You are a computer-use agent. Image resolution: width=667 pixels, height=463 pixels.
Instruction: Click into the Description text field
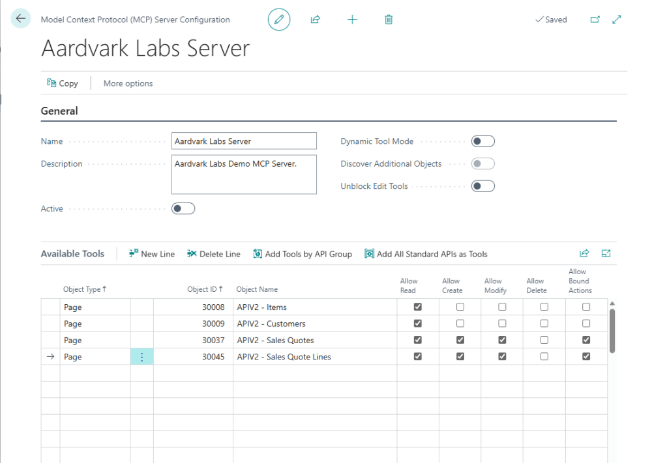244,174
